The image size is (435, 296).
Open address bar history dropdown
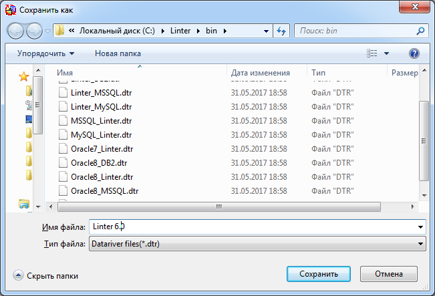266,31
